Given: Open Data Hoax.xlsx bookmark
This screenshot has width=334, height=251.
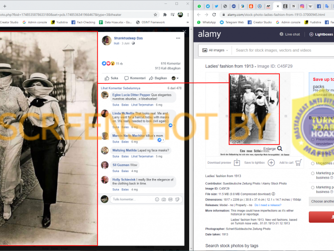Looking at the screenshot, I should pyautogui.click(x=115, y=22).
